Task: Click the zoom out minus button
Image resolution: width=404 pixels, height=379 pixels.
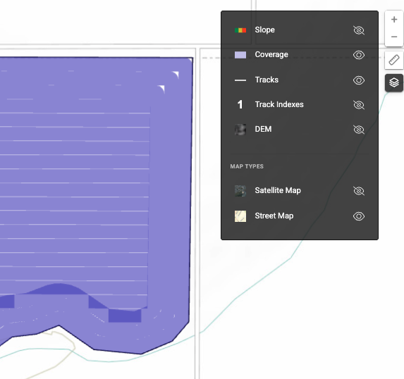Action: click(x=394, y=37)
